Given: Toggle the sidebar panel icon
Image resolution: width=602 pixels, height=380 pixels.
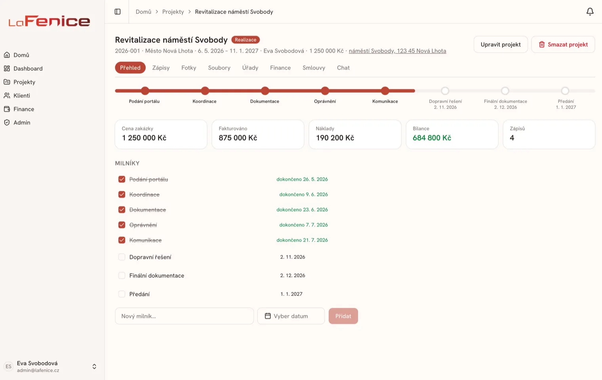Looking at the screenshot, I should 118,12.
